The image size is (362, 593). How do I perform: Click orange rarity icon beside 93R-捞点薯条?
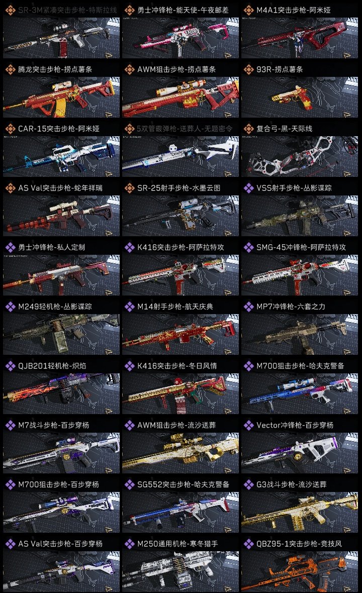click(248, 69)
